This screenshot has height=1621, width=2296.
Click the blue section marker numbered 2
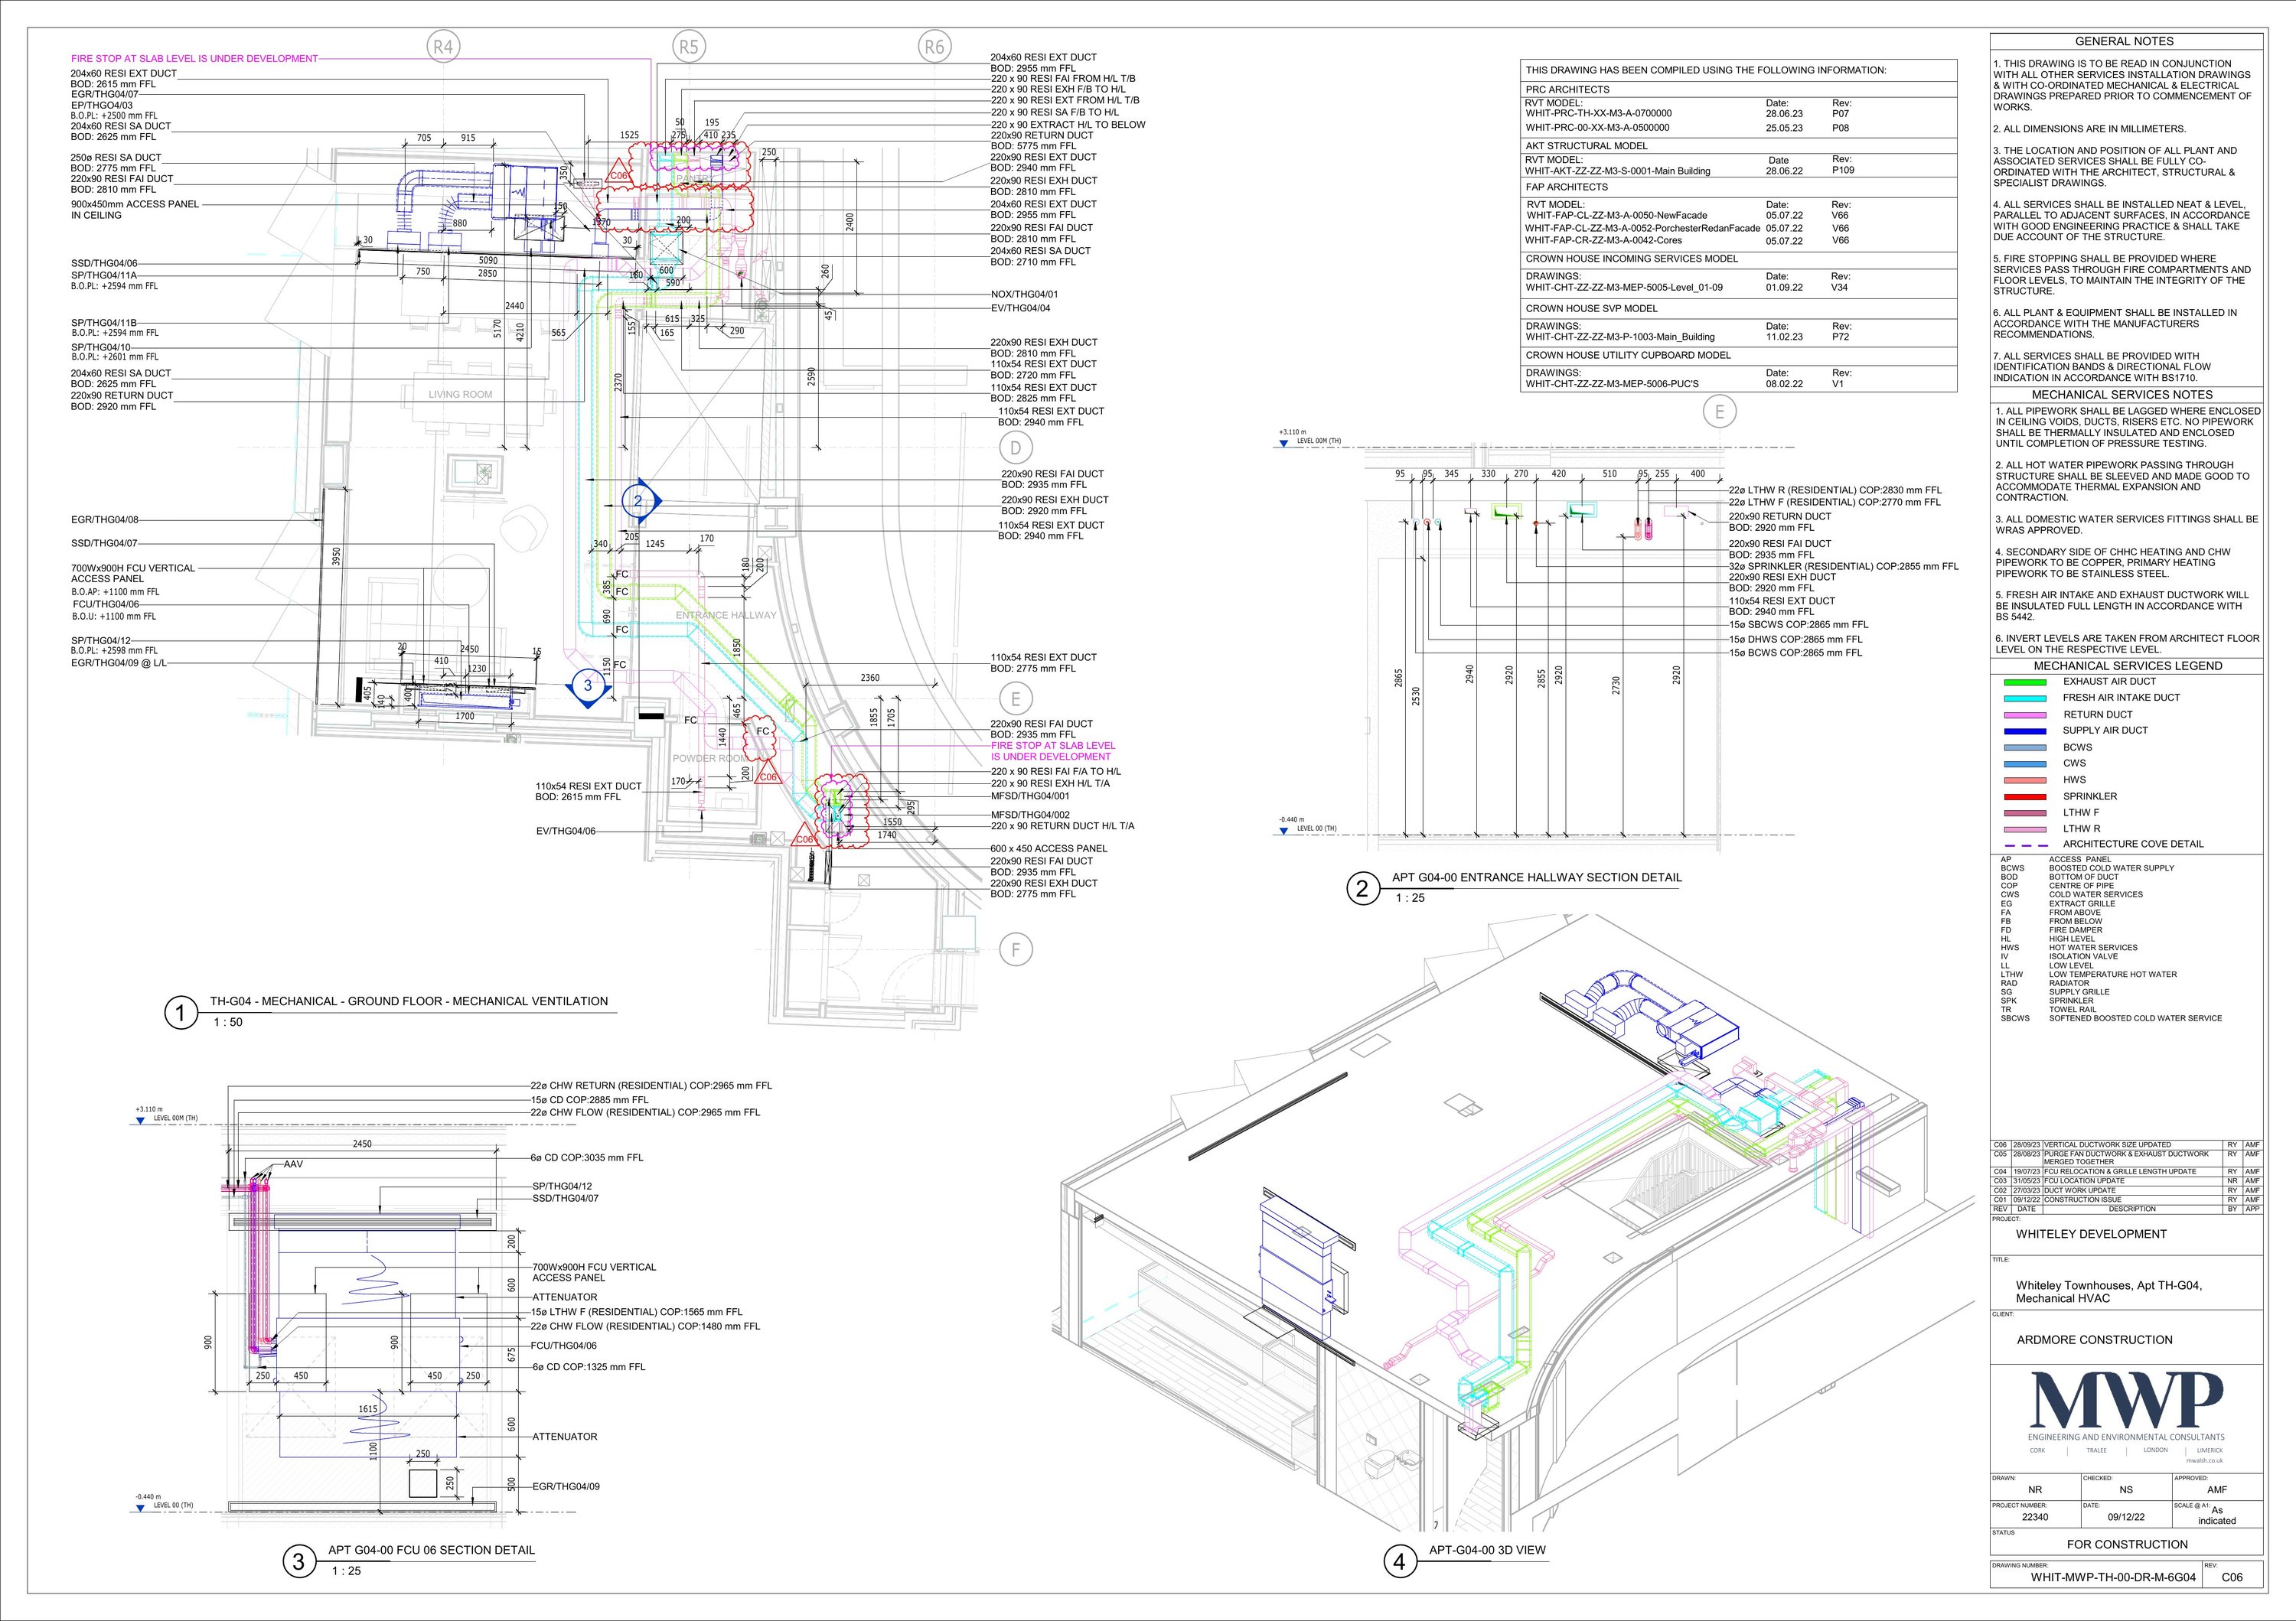638,501
